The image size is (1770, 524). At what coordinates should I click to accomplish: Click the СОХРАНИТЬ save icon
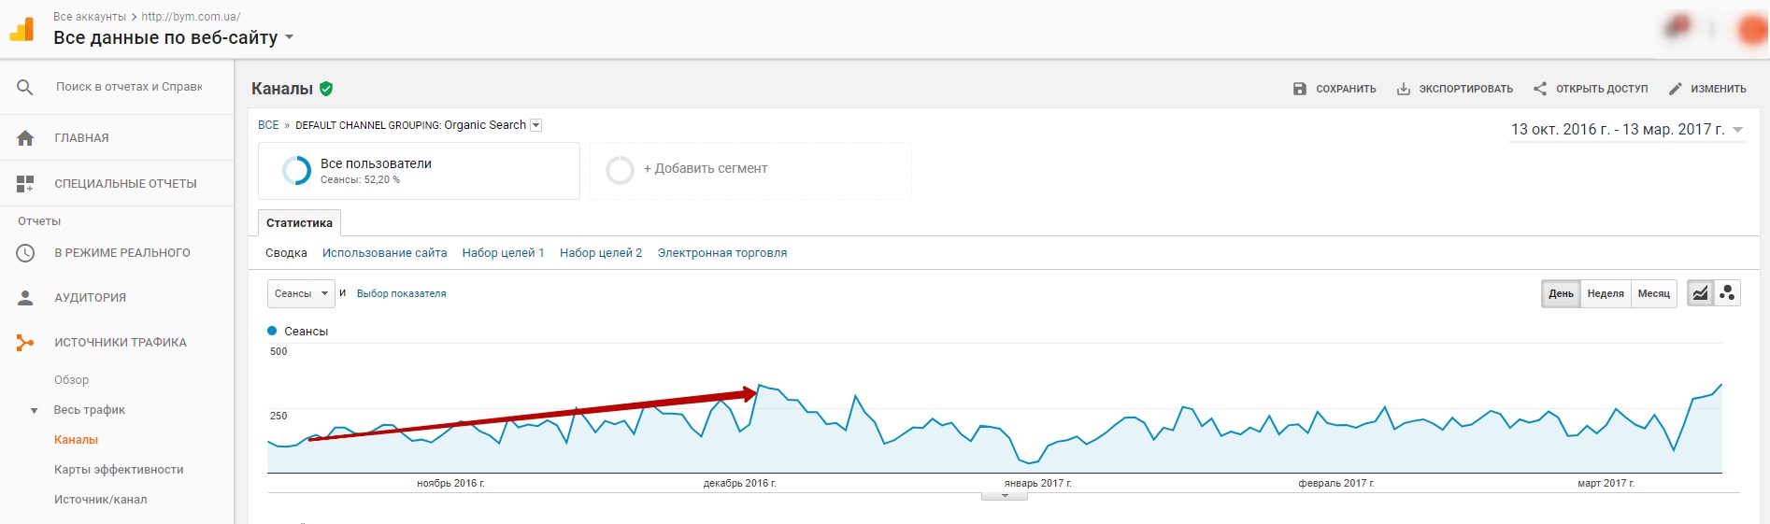(1300, 89)
